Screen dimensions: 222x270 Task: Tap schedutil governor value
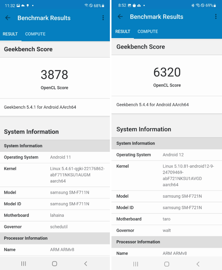click(x=59, y=227)
